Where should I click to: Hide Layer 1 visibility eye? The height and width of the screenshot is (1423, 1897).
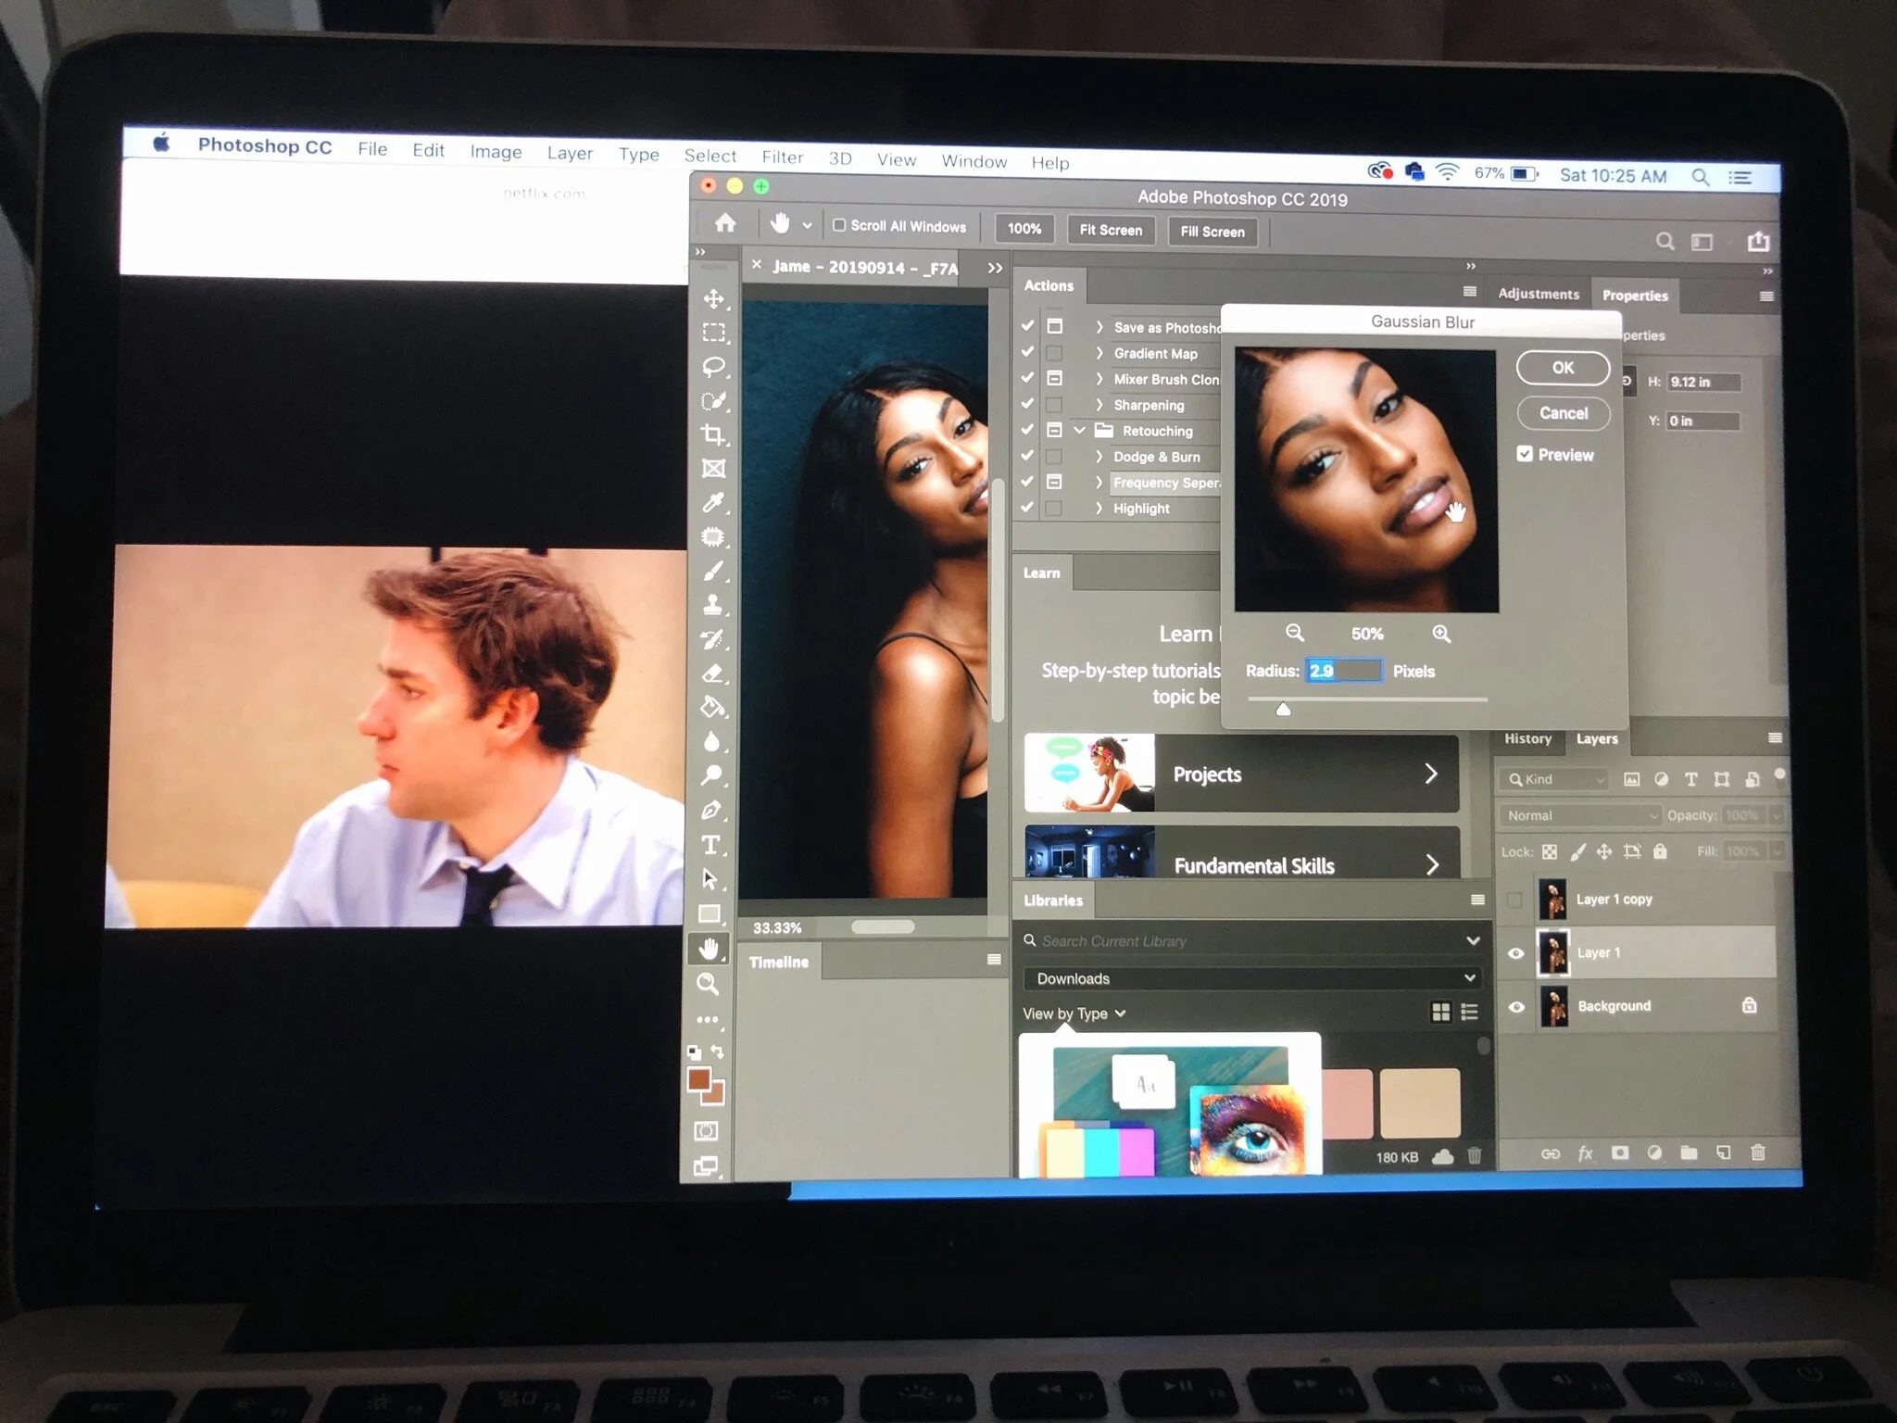click(x=1515, y=953)
